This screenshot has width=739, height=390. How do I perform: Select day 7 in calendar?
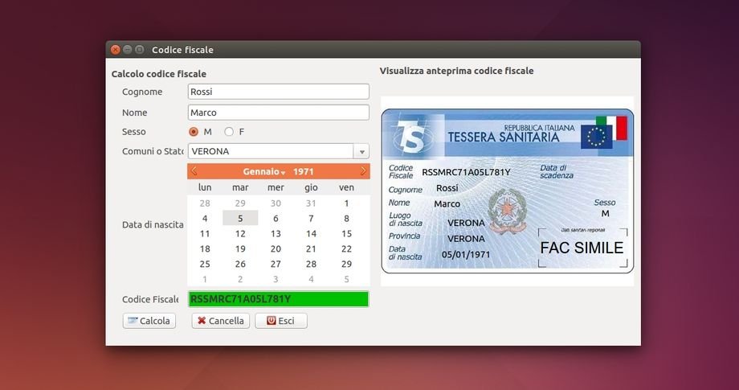(311, 219)
